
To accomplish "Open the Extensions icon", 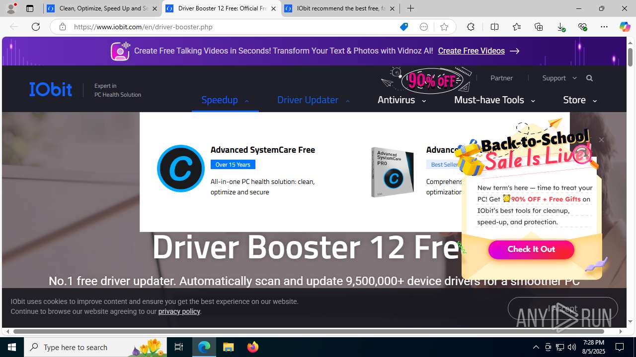I will (x=471, y=27).
